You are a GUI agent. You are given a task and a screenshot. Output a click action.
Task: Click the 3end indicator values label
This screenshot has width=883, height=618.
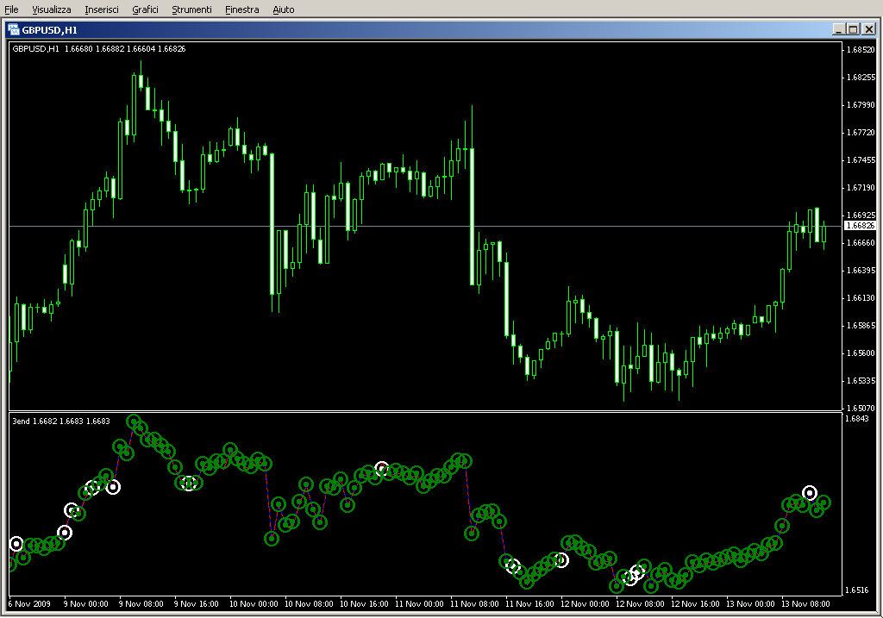[x=61, y=421]
